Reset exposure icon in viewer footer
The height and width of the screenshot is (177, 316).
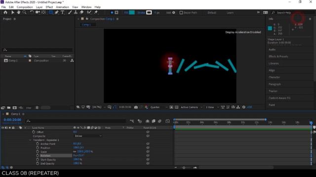point(244,107)
